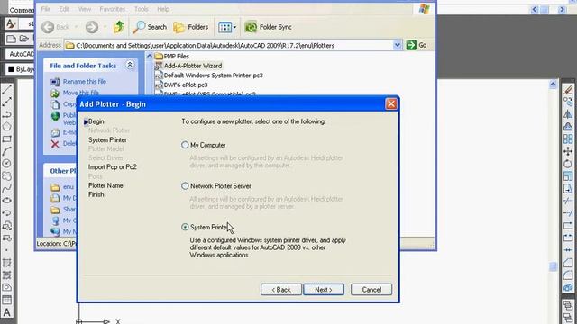Expand the address bar dropdown
The width and height of the screenshot is (577, 324).
click(x=397, y=45)
